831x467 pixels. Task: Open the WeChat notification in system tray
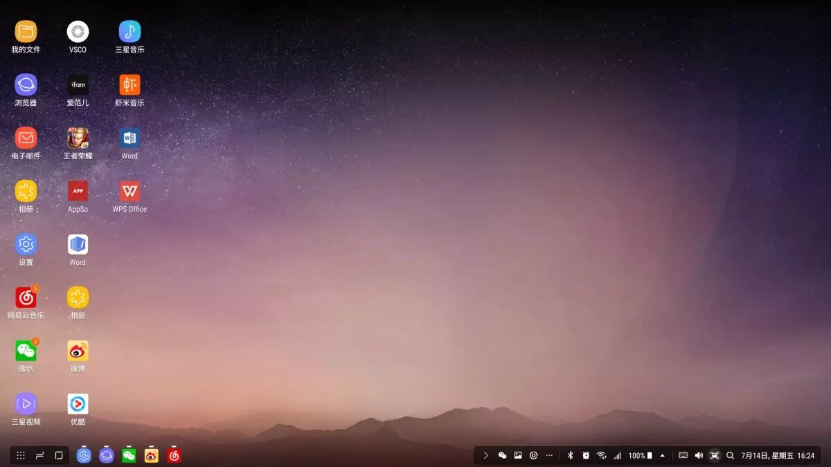point(503,455)
